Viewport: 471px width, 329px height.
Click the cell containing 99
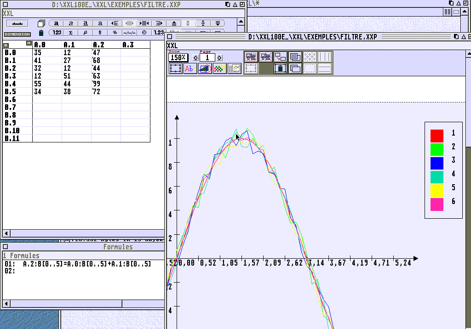[x=106, y=84]
